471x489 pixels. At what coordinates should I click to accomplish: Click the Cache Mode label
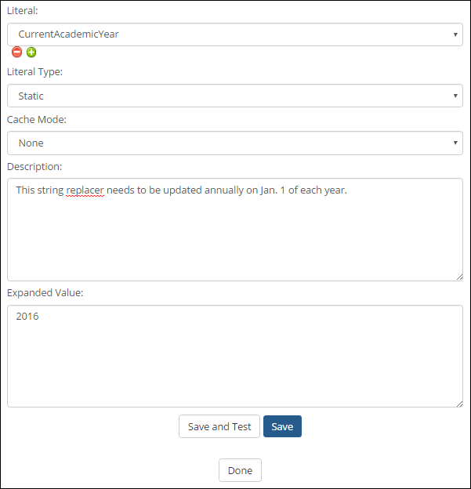point(37,119)
